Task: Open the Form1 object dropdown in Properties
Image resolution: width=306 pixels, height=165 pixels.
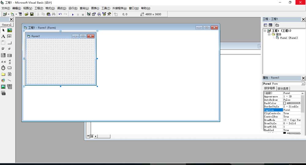Action: 303,84
